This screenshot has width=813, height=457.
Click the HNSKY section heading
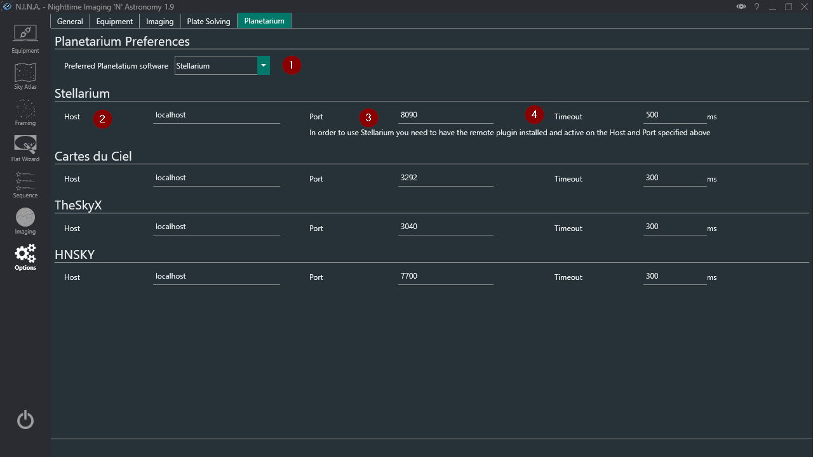(74, 255)
